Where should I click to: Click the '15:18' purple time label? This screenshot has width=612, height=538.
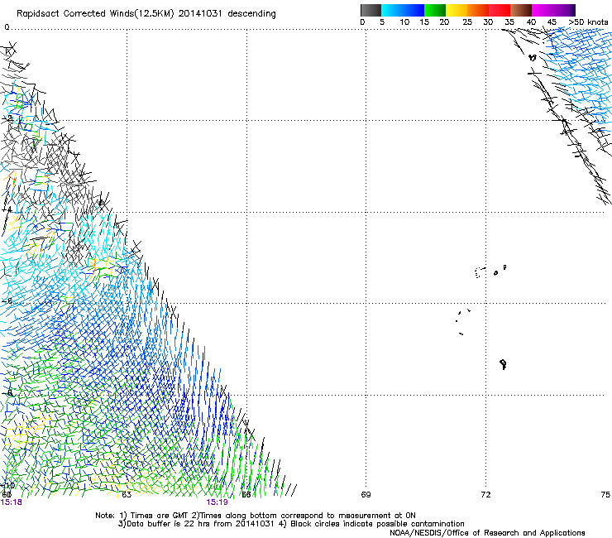[x=12, y=502]
